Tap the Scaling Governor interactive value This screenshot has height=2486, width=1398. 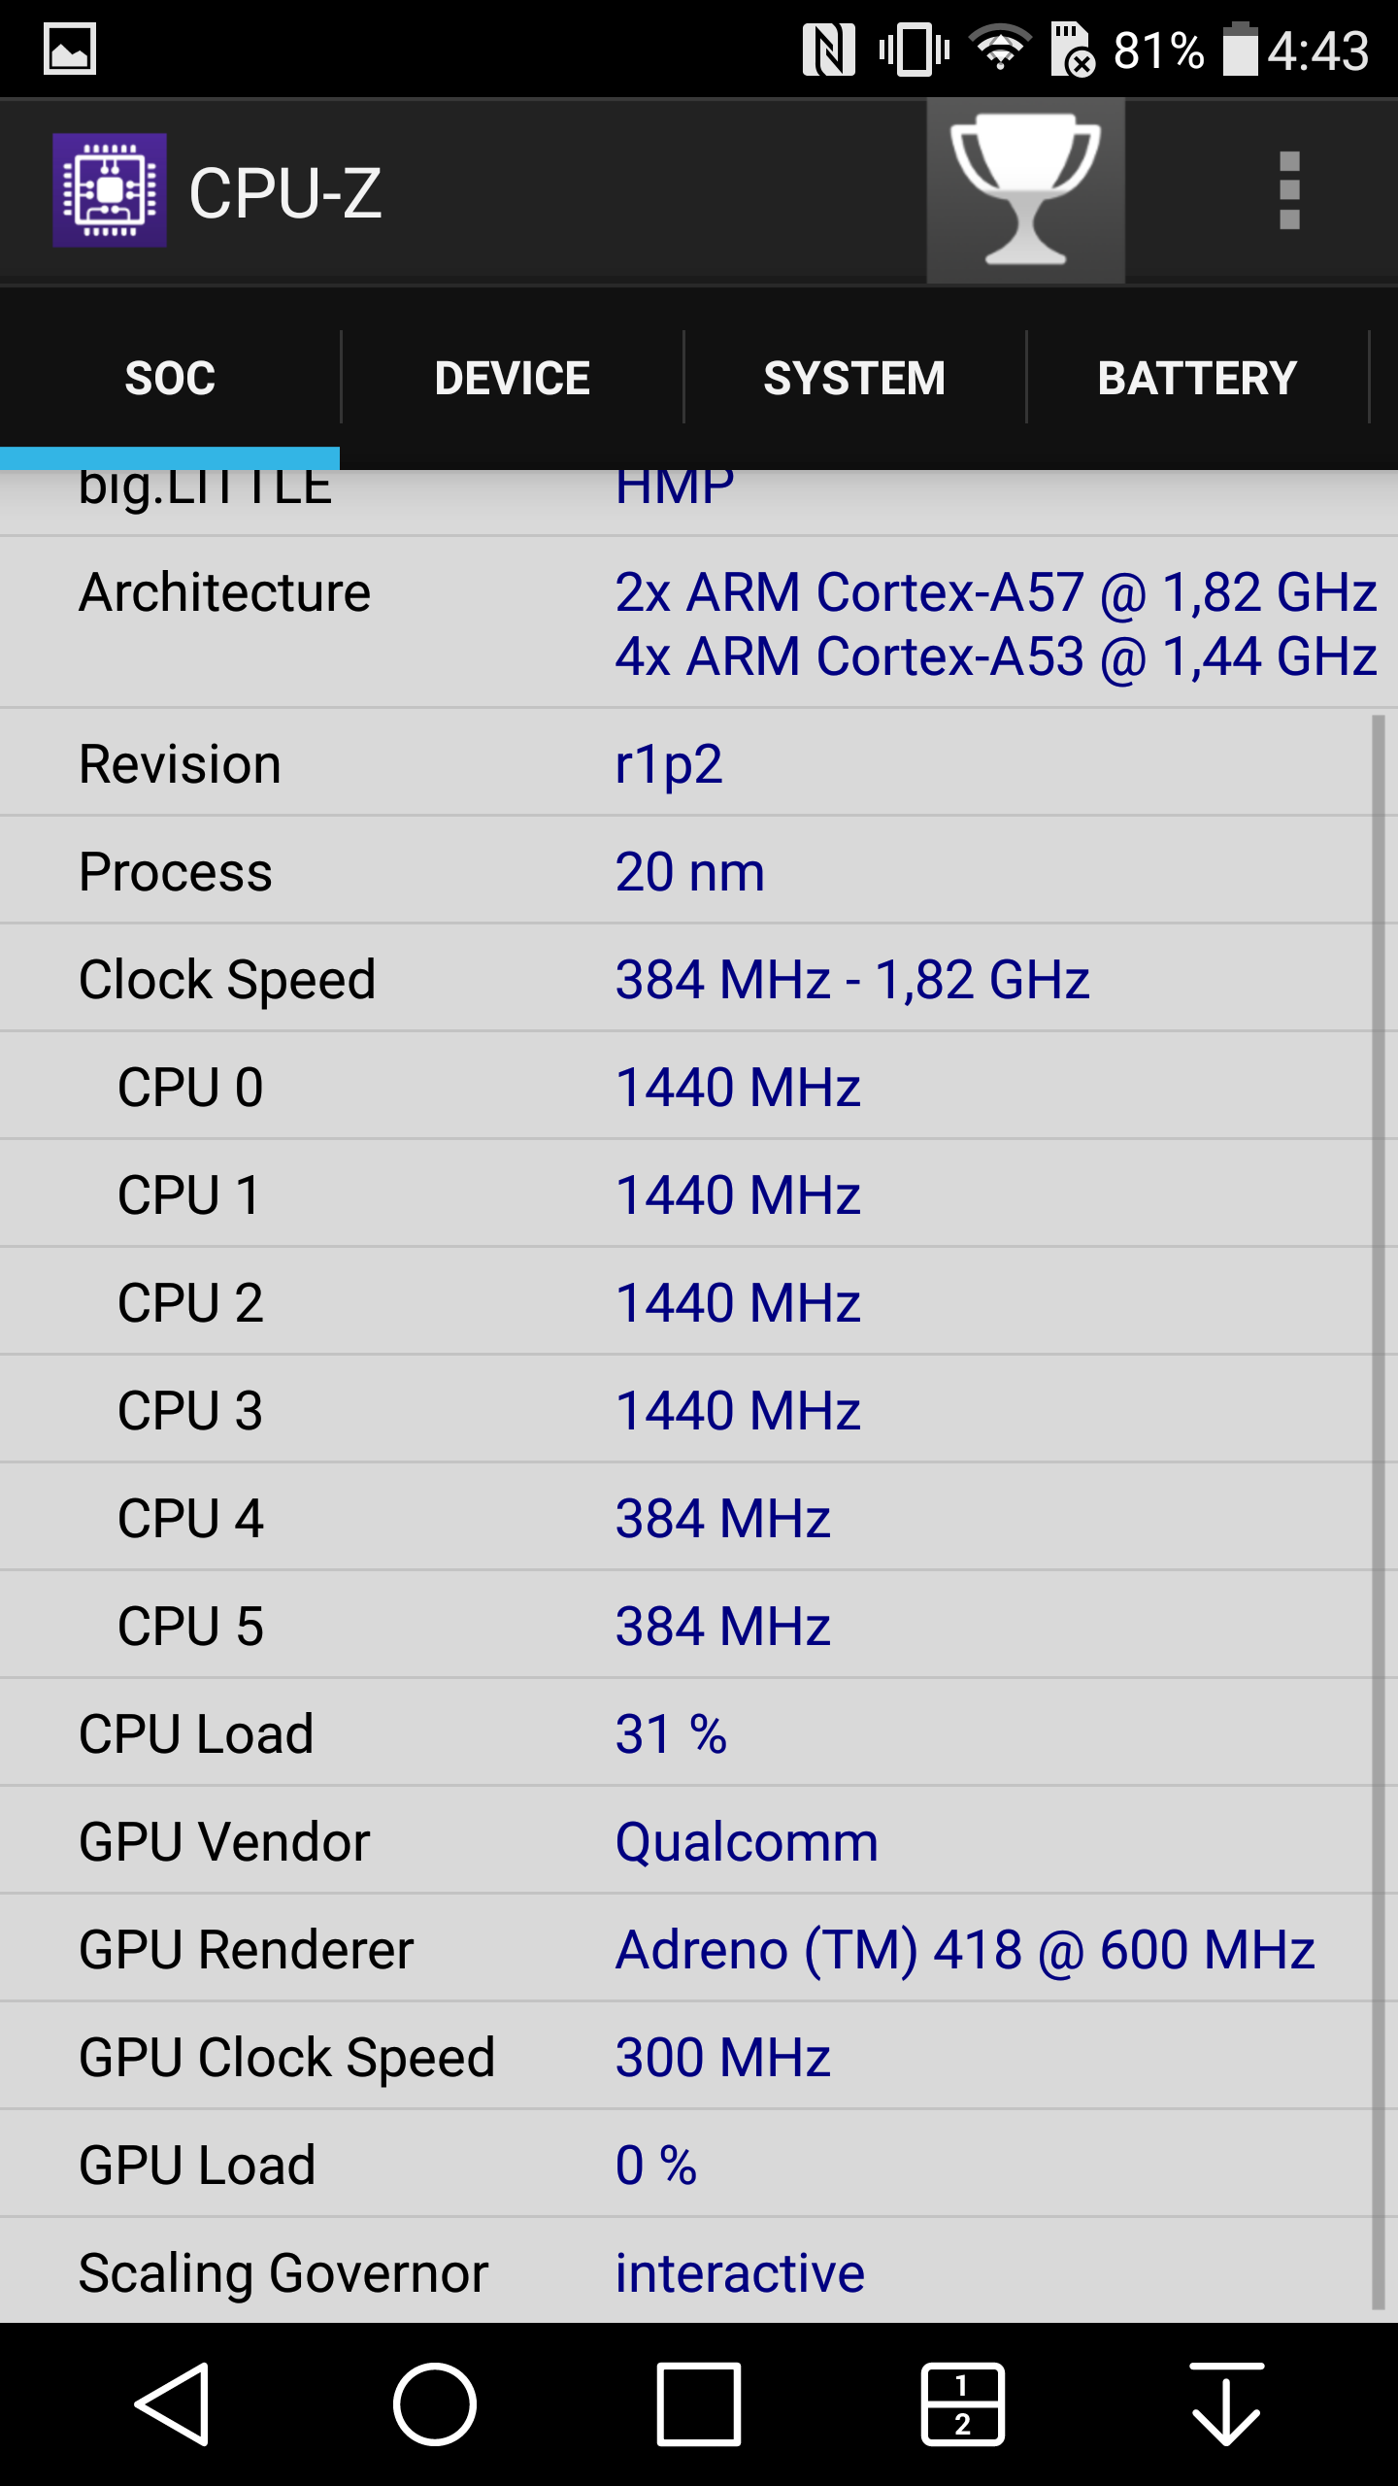(740, 2272)
